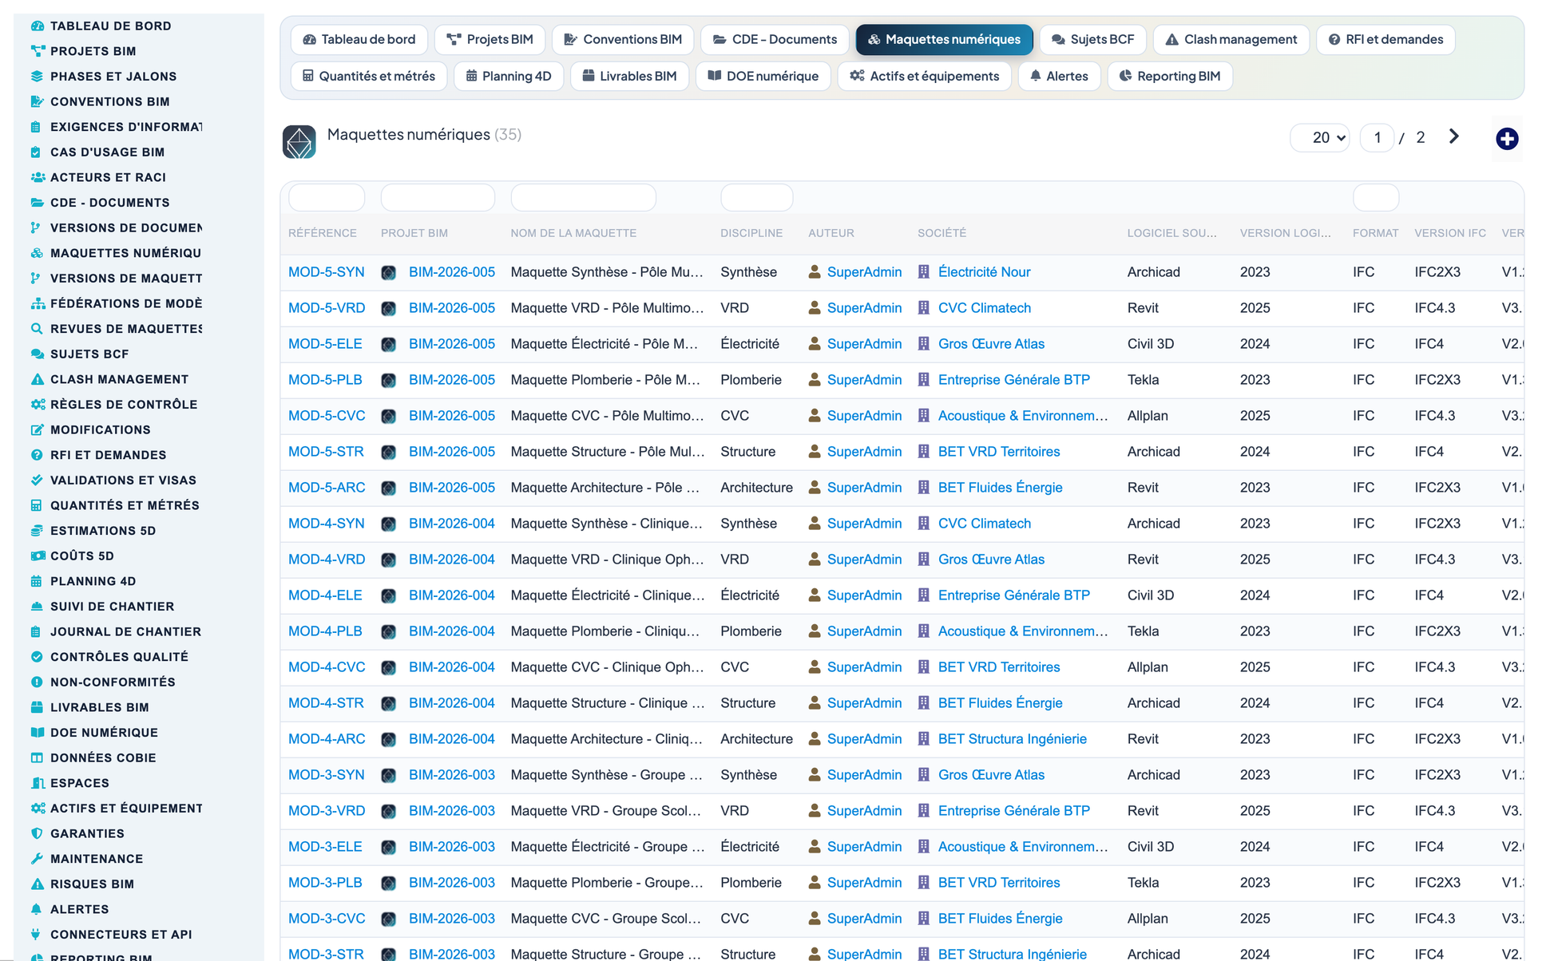The width and height of the screenshot is (1554, 961).
Task: Click the blue plus add-maquette icon
Action: pyautogui.click(x=1507, y=139)
